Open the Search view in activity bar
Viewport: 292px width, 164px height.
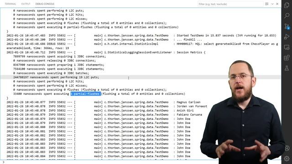[287, 15]
